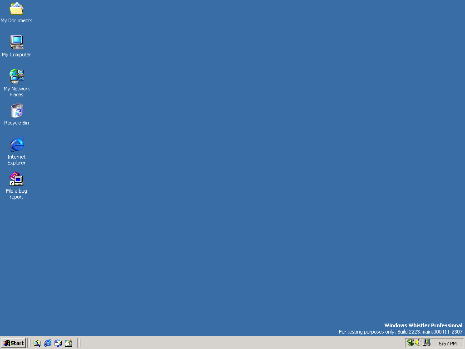Click the pencil document Quick Launch icon
This screenshot has height=349, width=465.
coord(68,343)
